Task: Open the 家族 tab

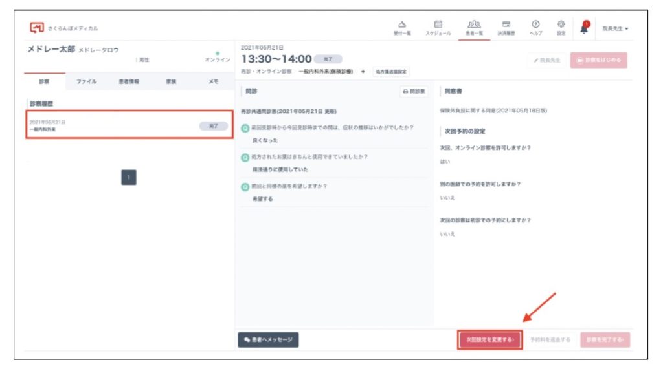Action: [x=171, y=82]
